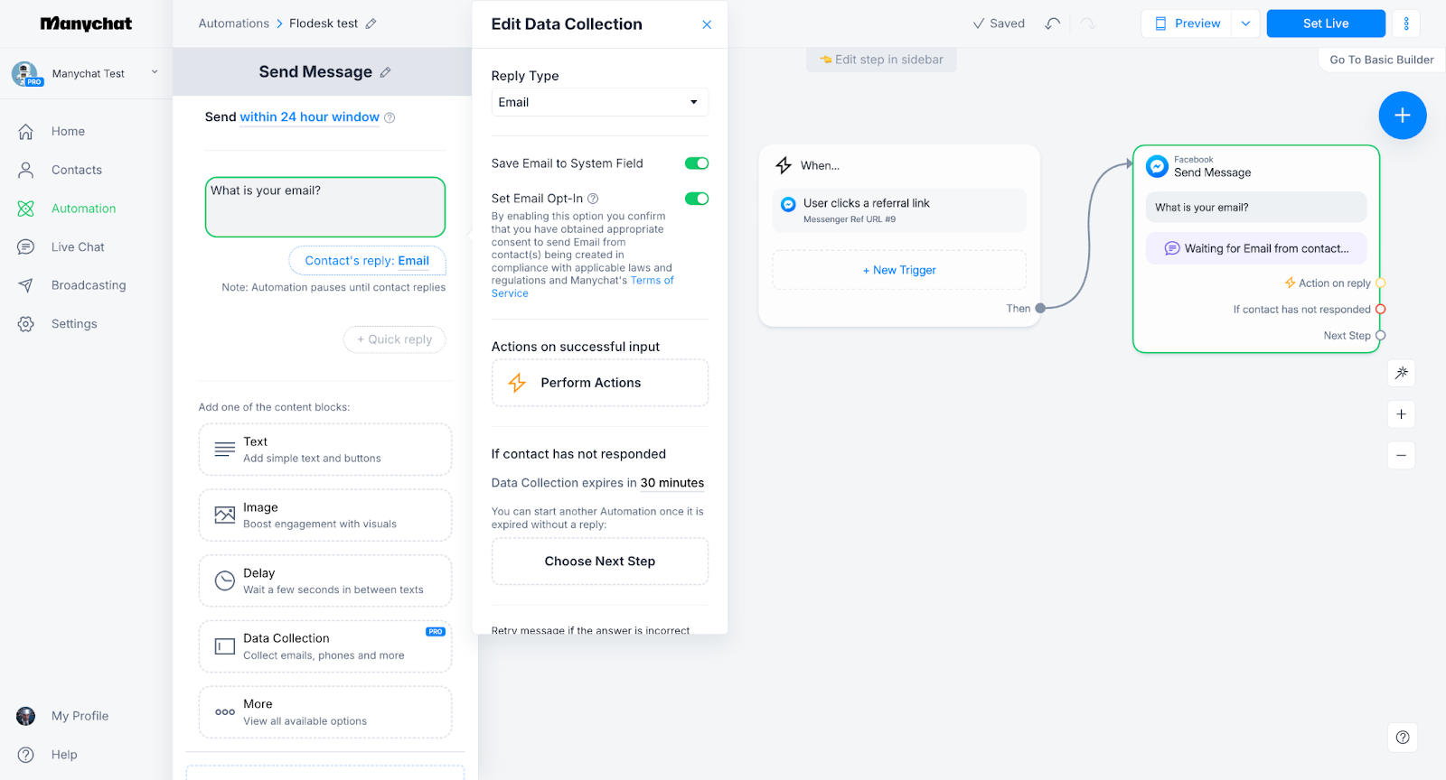Image resolution: width=1446 pixels, height=780 pixels.
Task: Zoom out the canvas with minus icon
Action: (1401, 456)
